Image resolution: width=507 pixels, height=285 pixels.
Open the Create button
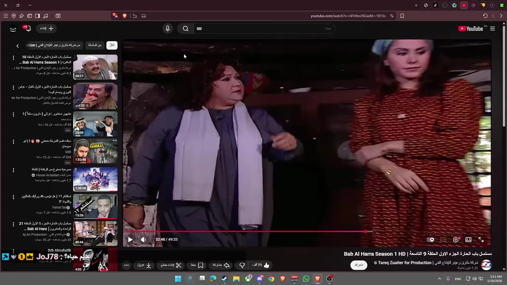47,28
